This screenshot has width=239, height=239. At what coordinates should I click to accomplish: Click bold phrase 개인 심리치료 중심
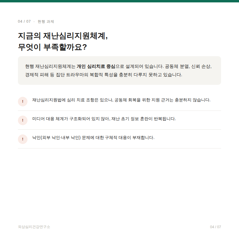(x=96, y=66)
